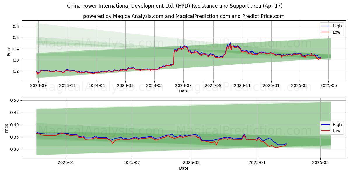Click the '2025-03' tick label on top chart
This screenshot has height=175, width=350.
pos(300,86)
